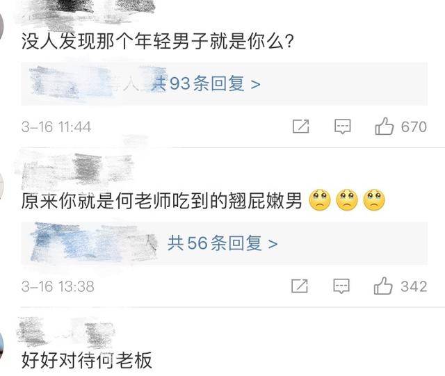445x376 pixels.
Task: Open blurred username above second comment
Action: pos(76,170)
